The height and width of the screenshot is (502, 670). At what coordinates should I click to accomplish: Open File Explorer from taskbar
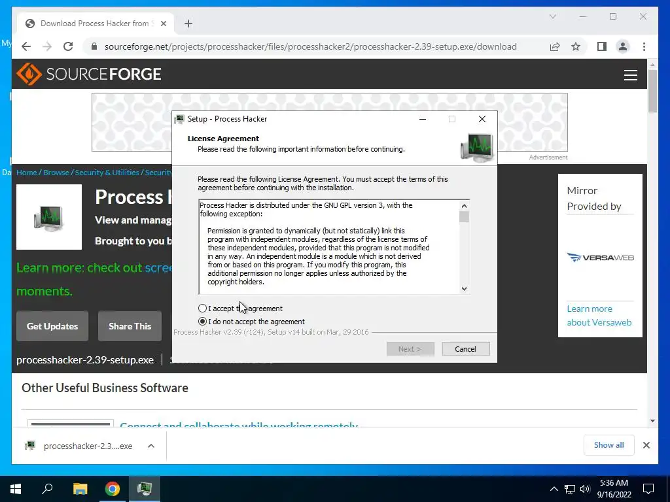[x=80, y=489]
